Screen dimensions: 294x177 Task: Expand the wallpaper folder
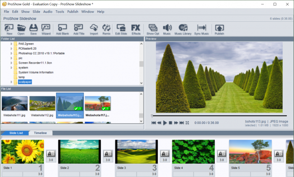(11, 82)
